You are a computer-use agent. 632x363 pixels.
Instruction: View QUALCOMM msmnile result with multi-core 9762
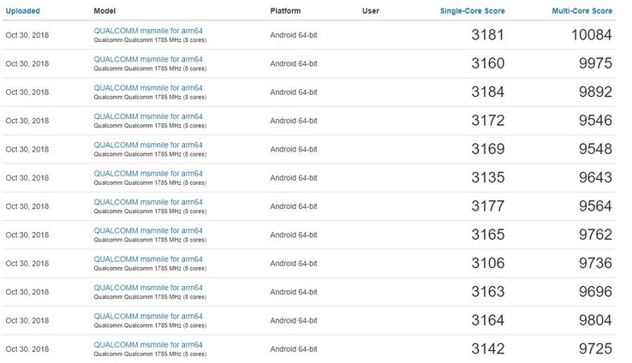[x=148, y=230]
